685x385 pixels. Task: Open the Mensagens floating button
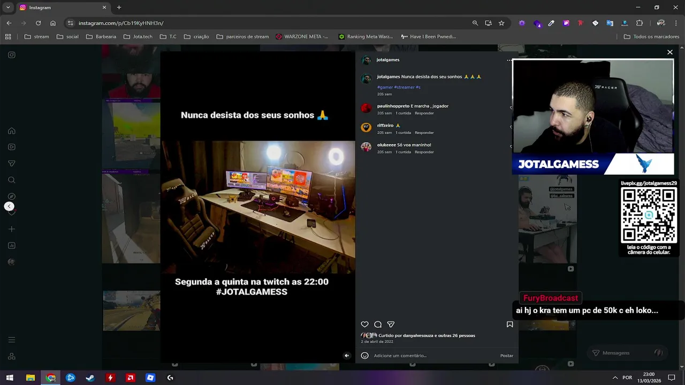(x=627, y=353)
